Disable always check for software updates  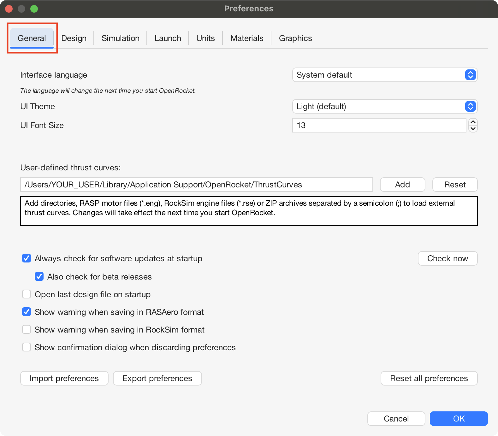tap(27, 258)
